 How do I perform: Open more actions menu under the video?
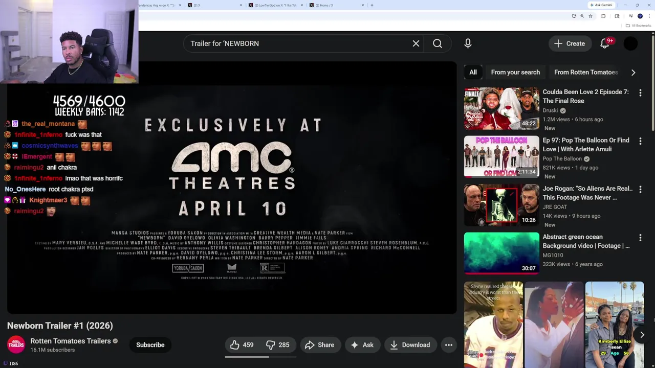pyautogui.click(x=449, y=345)
